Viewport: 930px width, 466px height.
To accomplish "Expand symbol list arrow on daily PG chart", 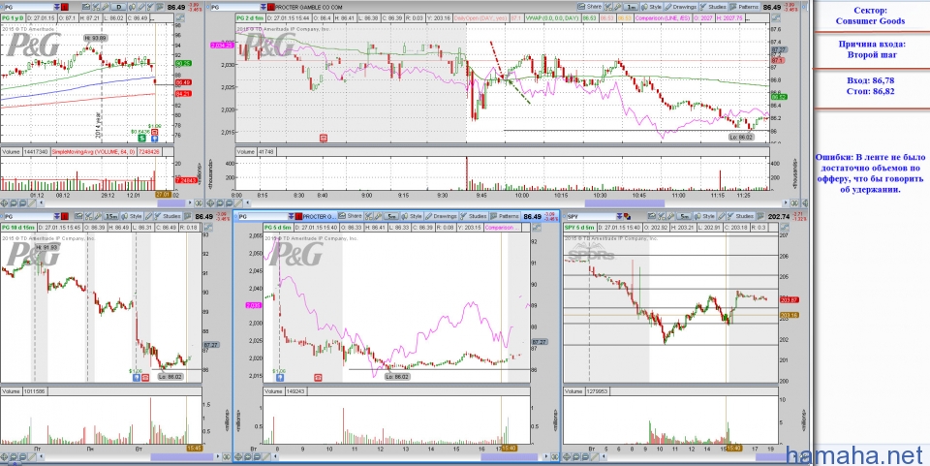I will pos(57,7).
